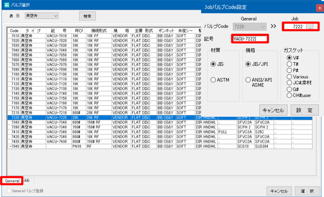Switch to the General tab
Image resolution: width=324 pixels, height=197 pixels.
click(12, 181)
